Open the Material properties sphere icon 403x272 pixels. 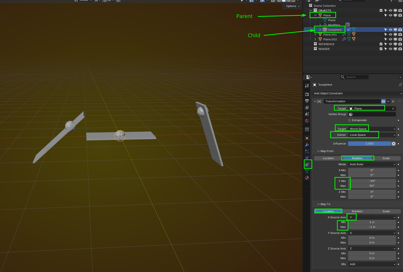point(307,178)
